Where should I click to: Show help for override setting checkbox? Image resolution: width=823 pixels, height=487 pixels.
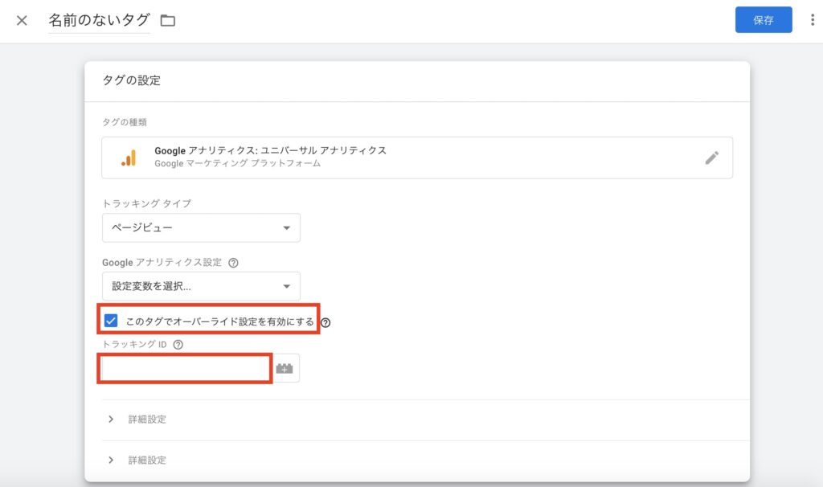coord(326,322)
